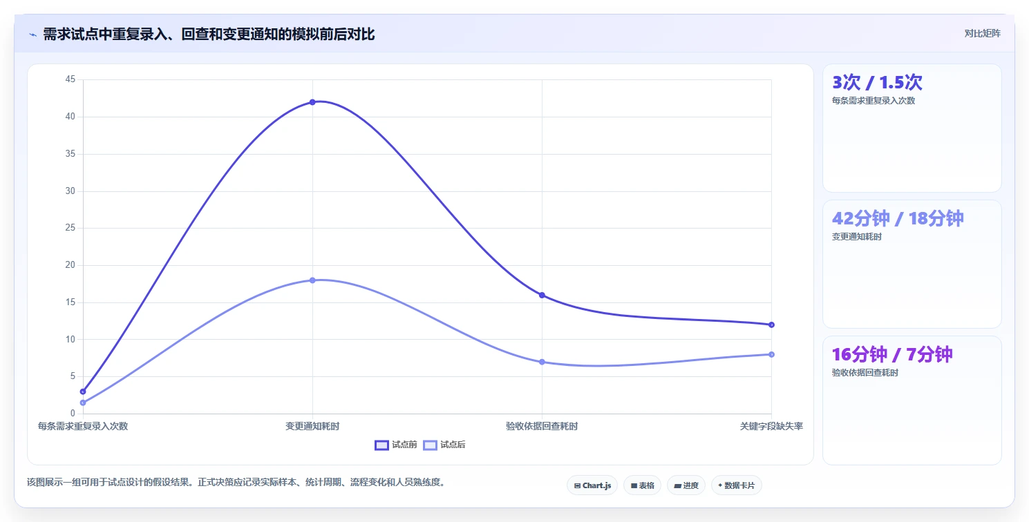This screenshot has height=522, width=1029.
Task: Click the chart title about 模拟前后对比
Action: [x=209, y=35]
